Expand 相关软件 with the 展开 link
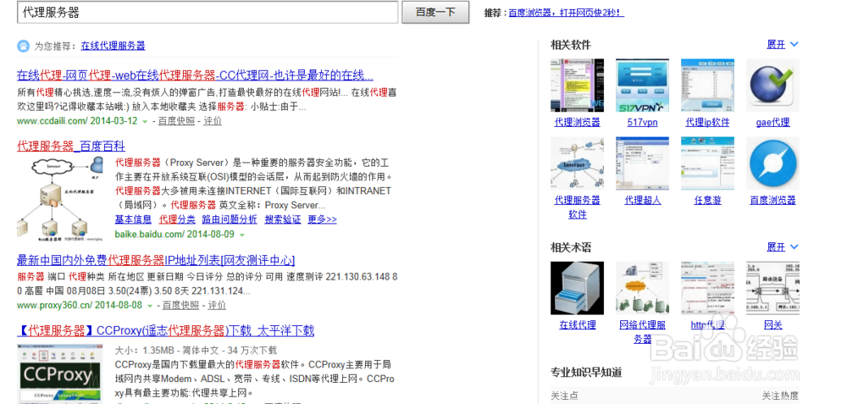Screen dimensions: 847x404 point(782,44)
